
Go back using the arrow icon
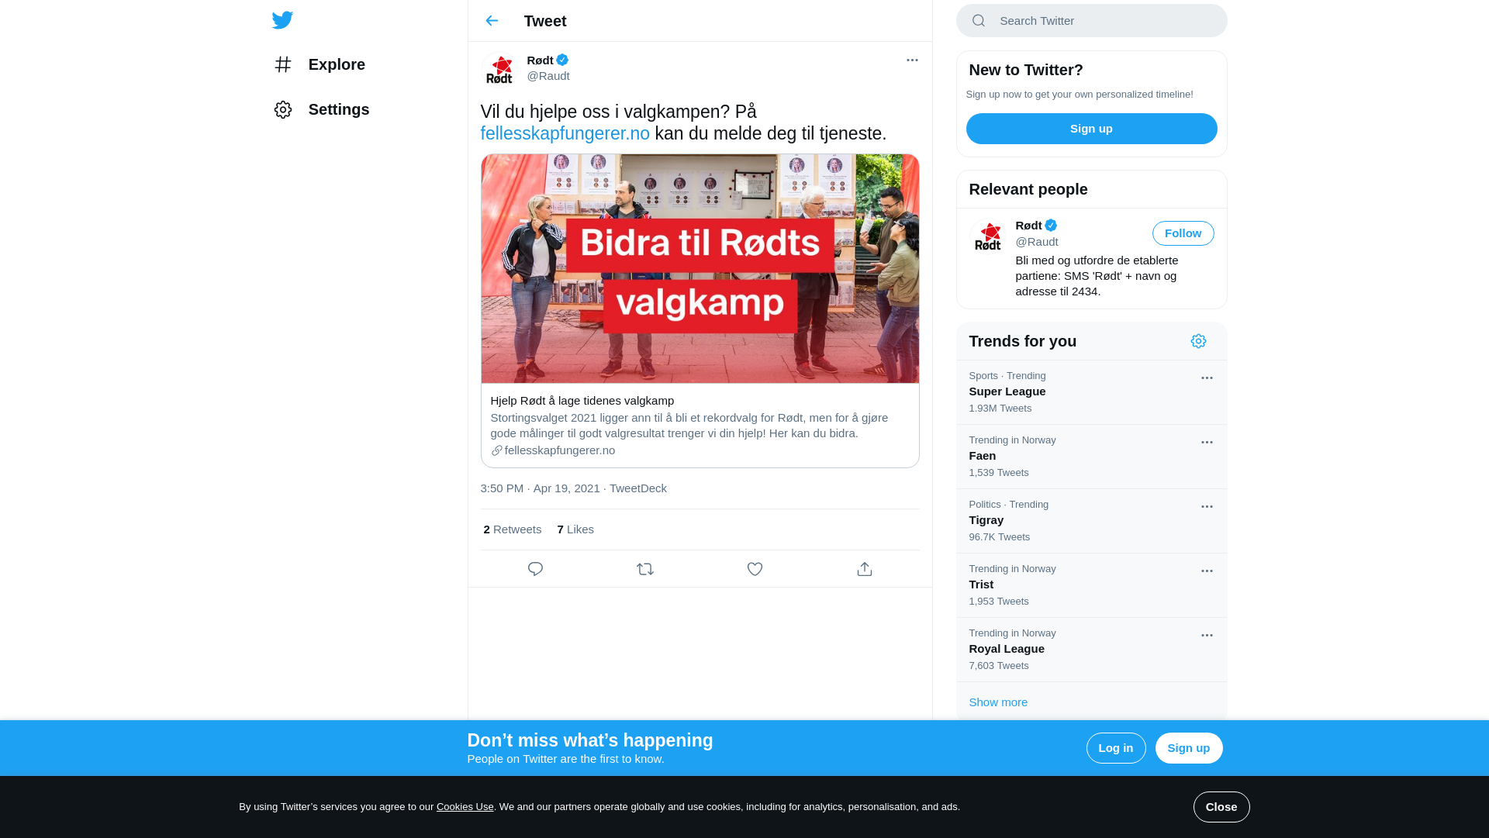(x=492, y=21)
